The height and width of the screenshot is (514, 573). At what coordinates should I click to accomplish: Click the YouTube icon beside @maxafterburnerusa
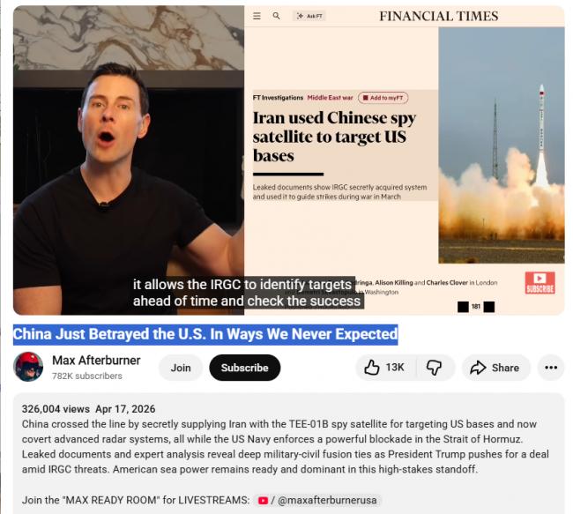[x=263, y=500]
